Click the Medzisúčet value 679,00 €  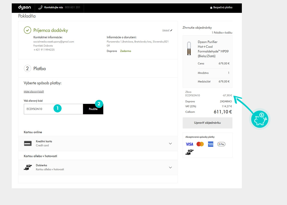click(x=224, y=81)
